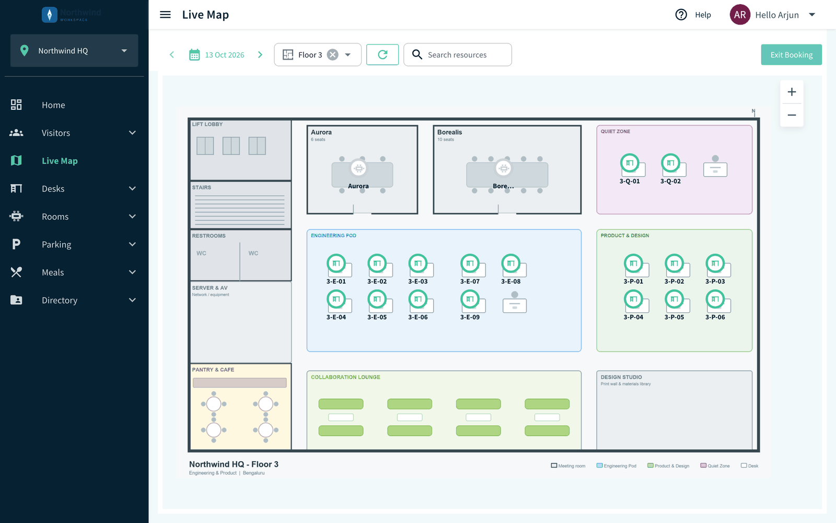Select desk 3-P-04 on the map
Viewport: 836px width, 523px height.
click(633, 299)
